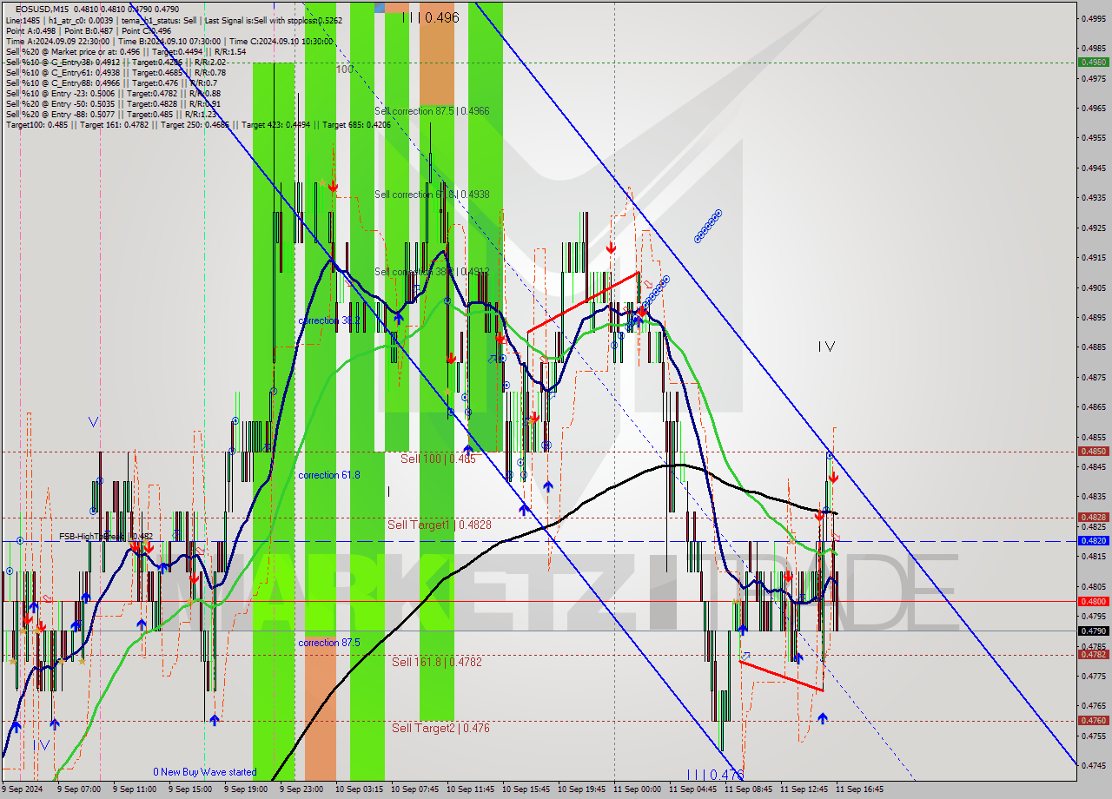
Task: Click the blue 'correction 87.5' label
Action: pos(329,643)
